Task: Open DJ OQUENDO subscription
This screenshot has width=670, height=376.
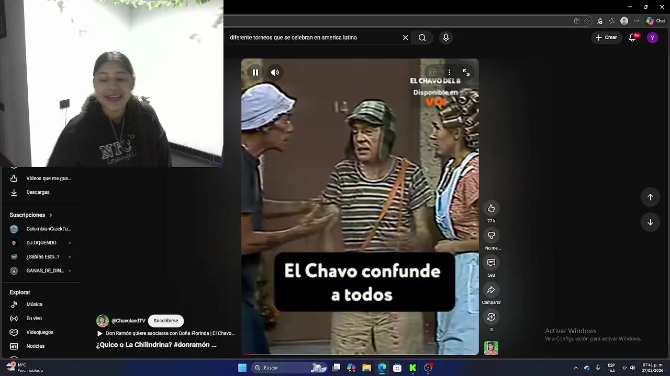Action: click(x=41, y=243)
